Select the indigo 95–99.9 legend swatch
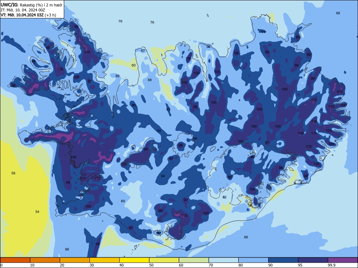 point(313,260)
